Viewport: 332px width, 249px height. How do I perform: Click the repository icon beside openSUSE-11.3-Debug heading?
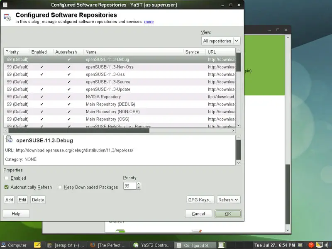(9, 139)
